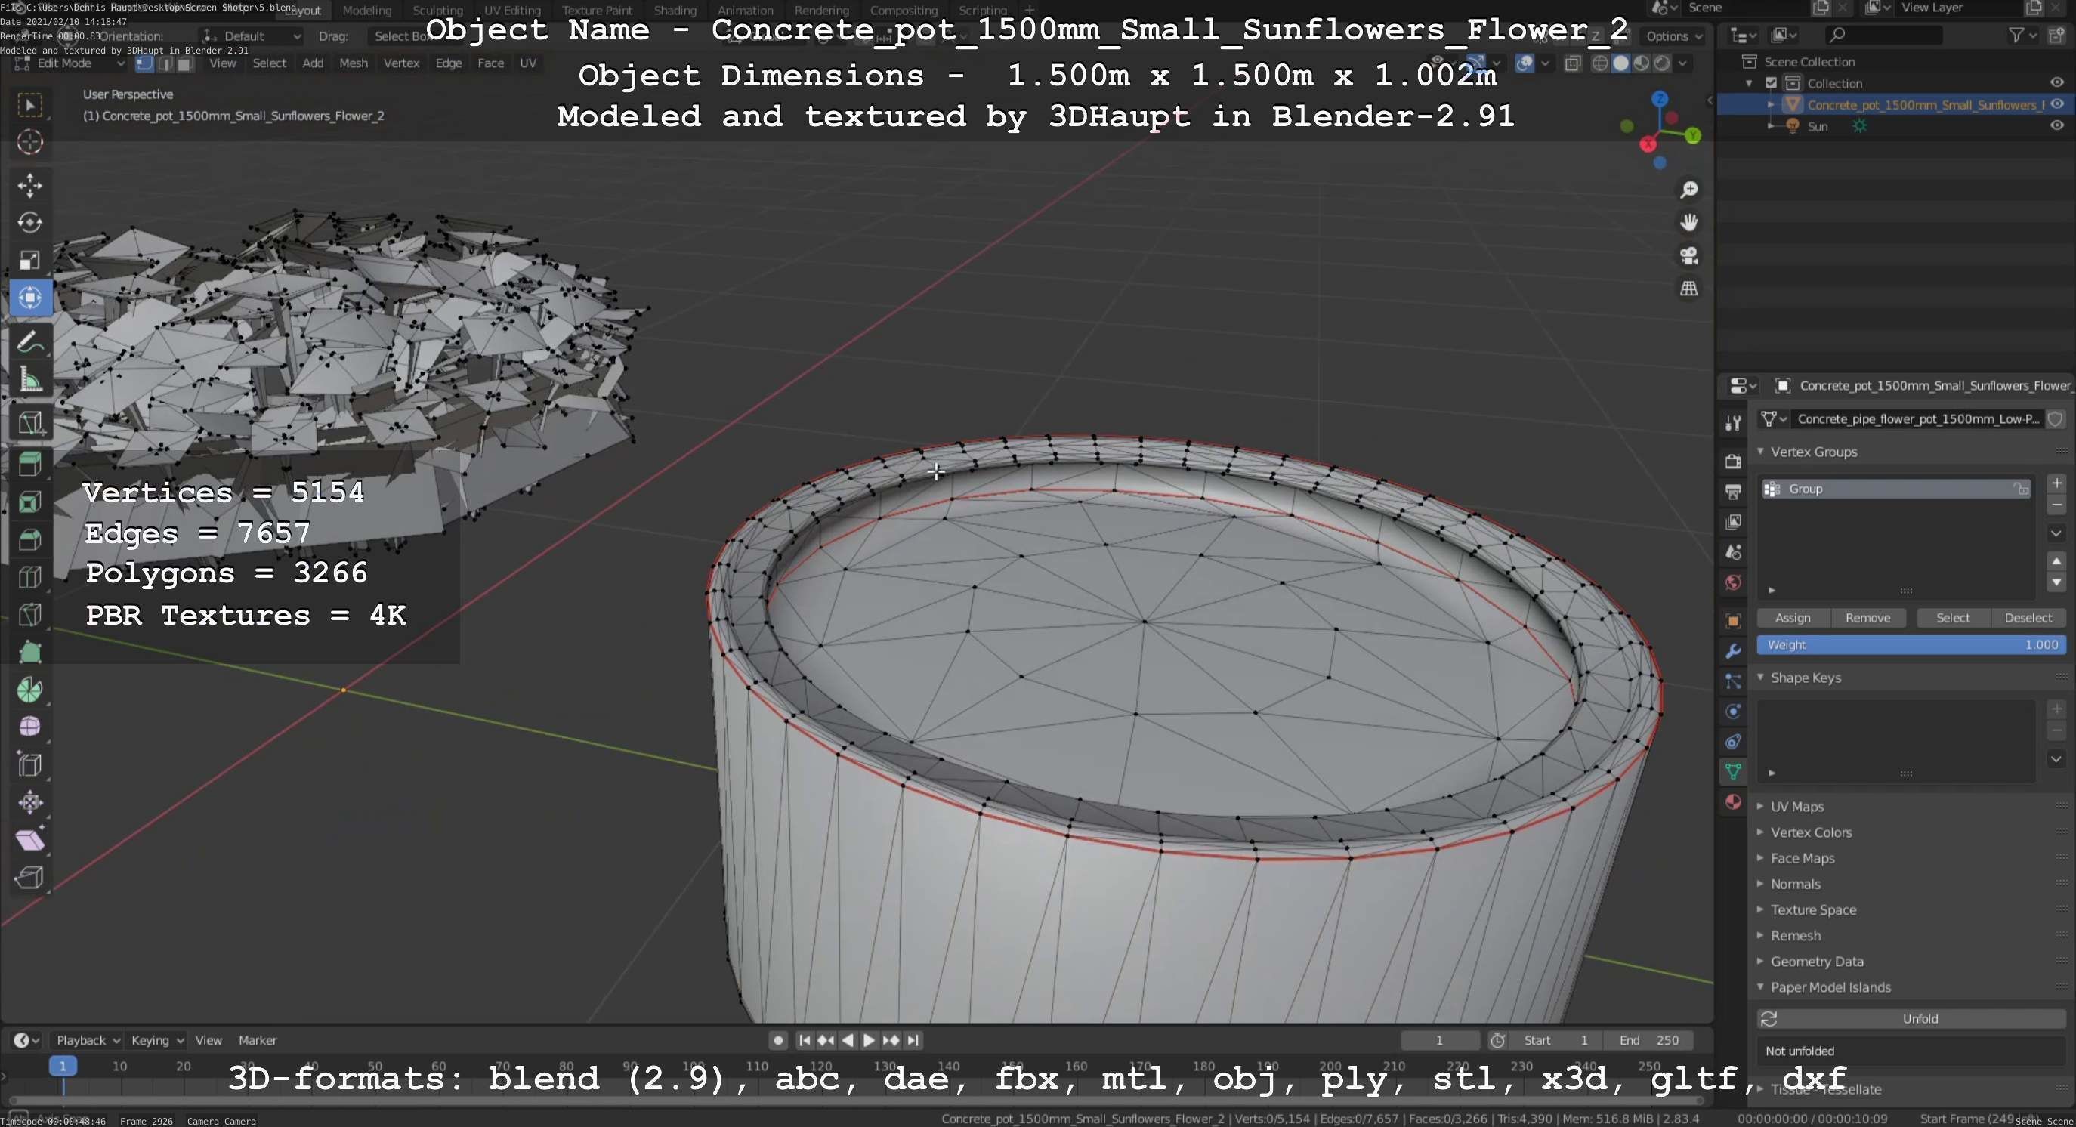
Task: Click the viewport pan hand icon
Action: pos(1689,222)
